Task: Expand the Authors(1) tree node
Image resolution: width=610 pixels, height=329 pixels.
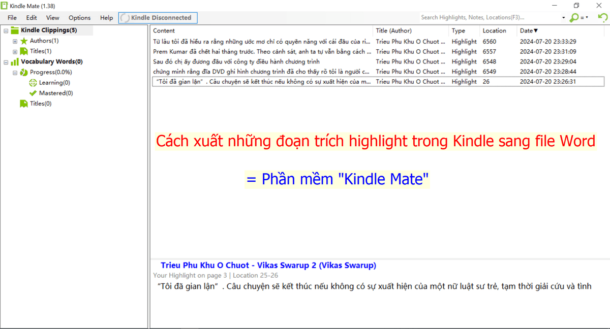Action: pos(15,41)
